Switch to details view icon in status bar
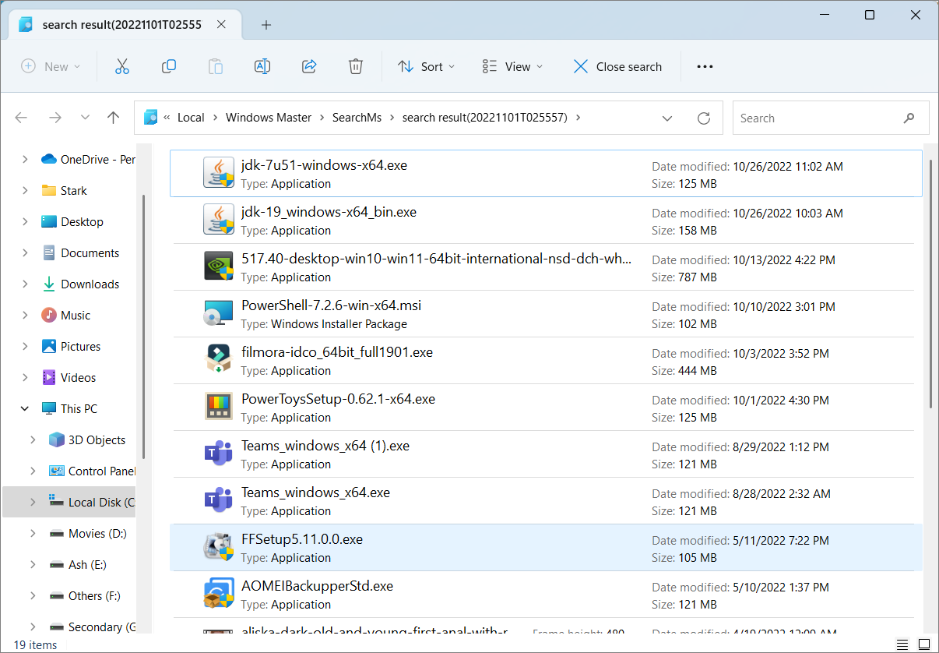This screenshot has width=939, height=653. pyautogui.click(x=903, y=644)
